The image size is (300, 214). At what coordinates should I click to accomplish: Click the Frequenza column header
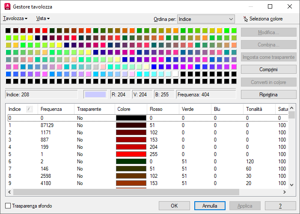tap(56, 109)
